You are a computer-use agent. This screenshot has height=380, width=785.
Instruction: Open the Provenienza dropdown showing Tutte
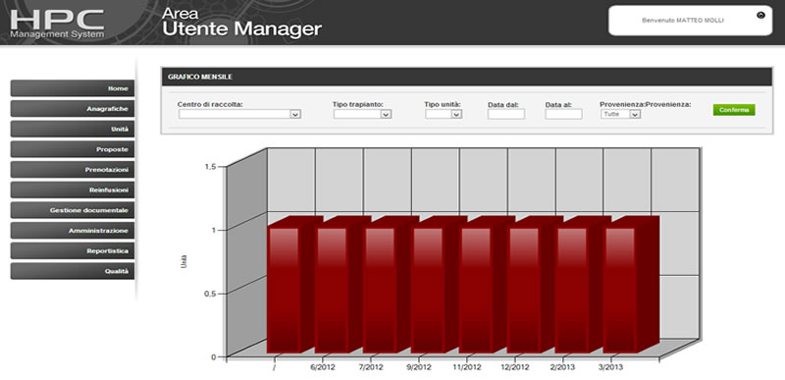(620, 114)
